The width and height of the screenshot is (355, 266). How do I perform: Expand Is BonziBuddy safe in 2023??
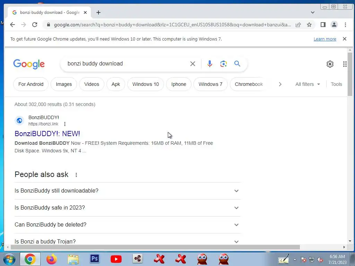[128, 208]
